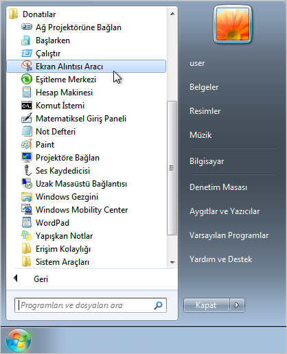Click the program list scrollbar thumb
The width and height of the screenshot is (287, 354).
(x=172, y=168)
